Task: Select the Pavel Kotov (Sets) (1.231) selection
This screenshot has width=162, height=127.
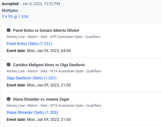Action: (x=29, y=44)
